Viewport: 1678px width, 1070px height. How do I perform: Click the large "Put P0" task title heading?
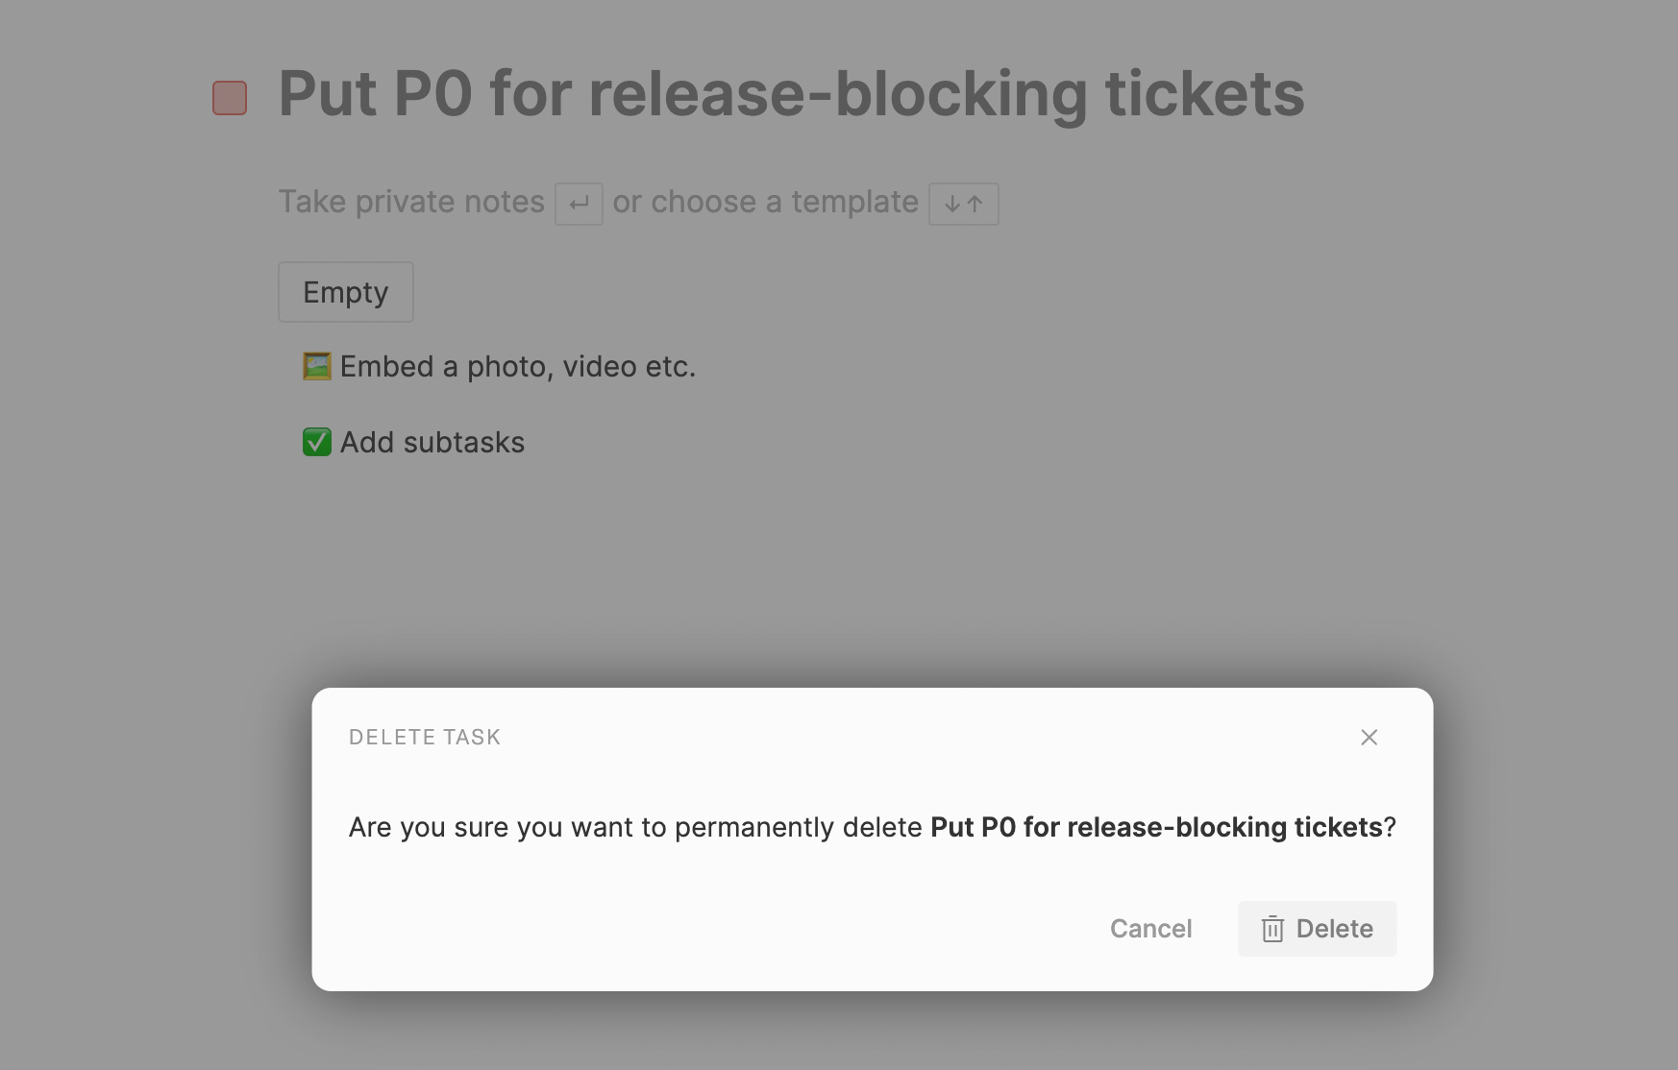[791, 94]
